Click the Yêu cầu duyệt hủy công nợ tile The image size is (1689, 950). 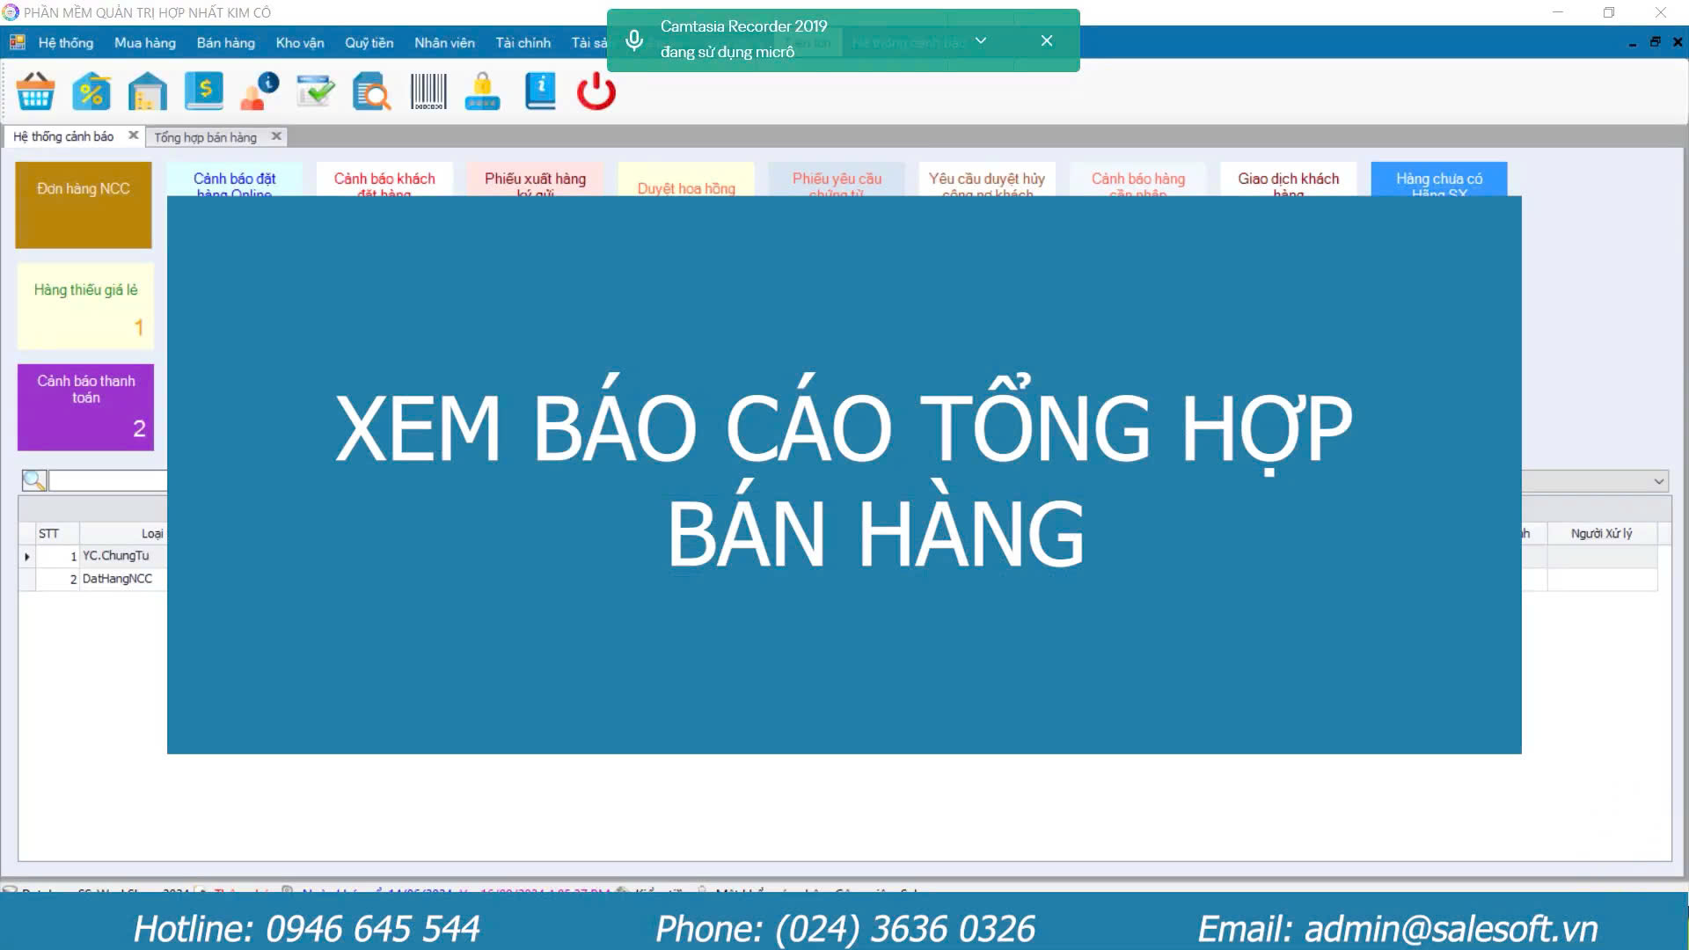[987, 179]
